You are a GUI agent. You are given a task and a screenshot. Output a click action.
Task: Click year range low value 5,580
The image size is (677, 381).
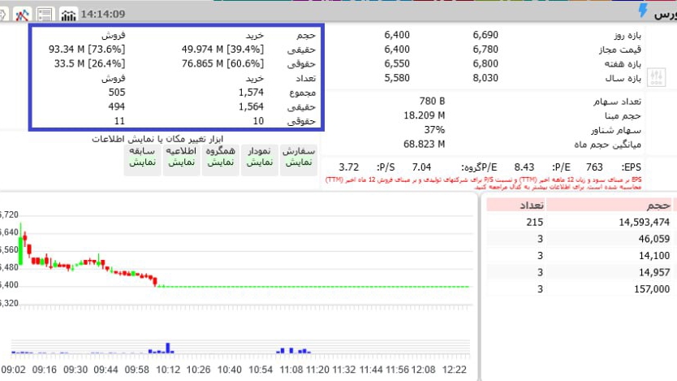tap(397, 78)
